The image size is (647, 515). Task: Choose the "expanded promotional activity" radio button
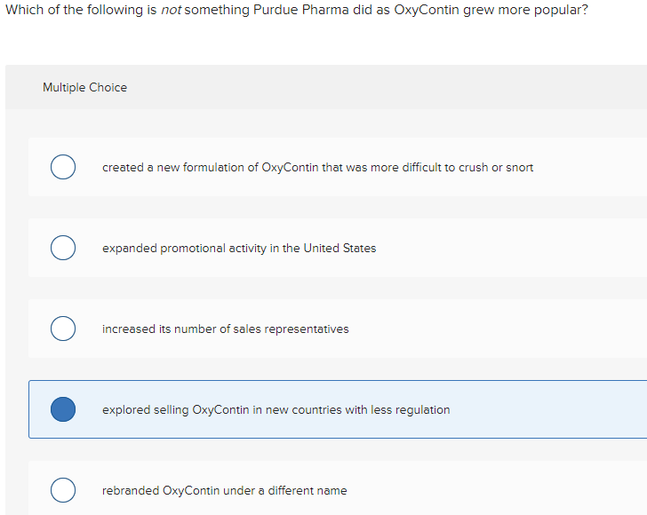tap(62, 248)
